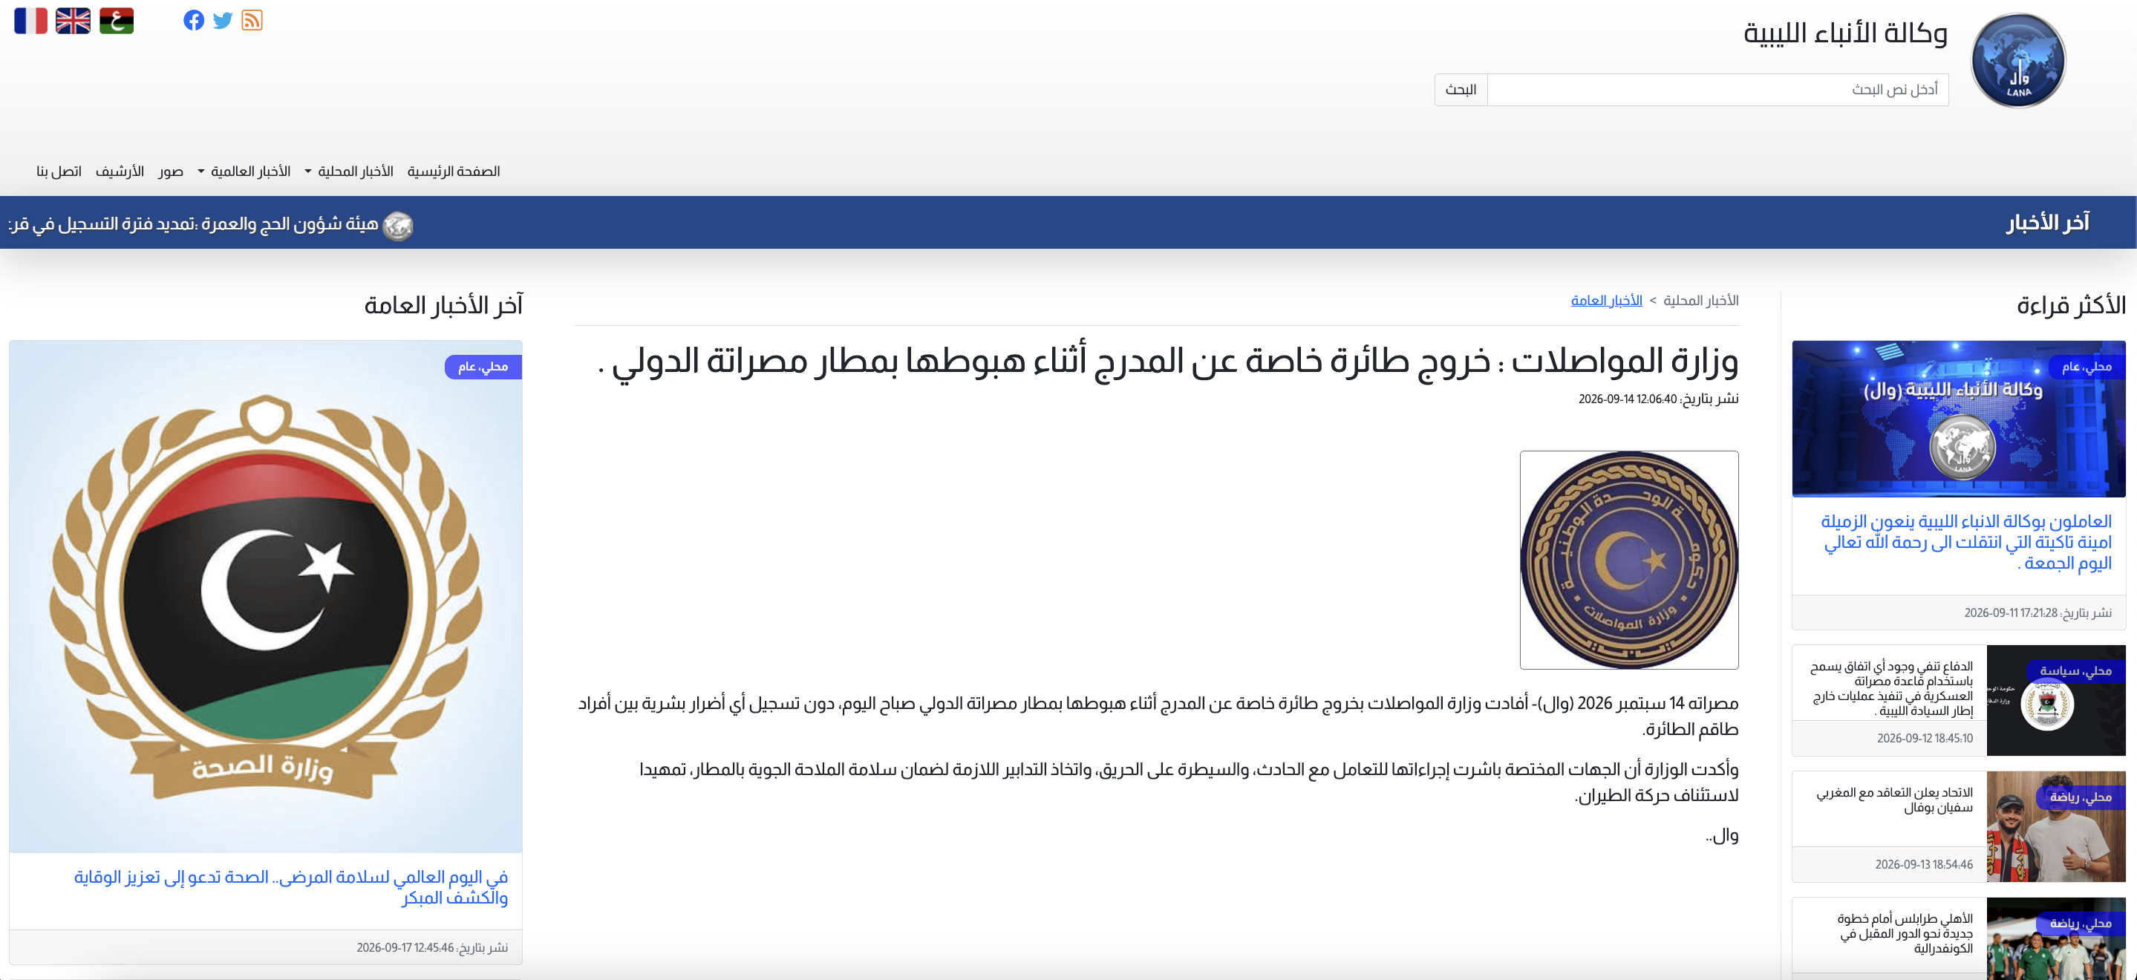Open the الصفحة الرئيسية menu item
Viewport: 2137px width, 980px height.
pyautogui.click(x=454, y=171)
